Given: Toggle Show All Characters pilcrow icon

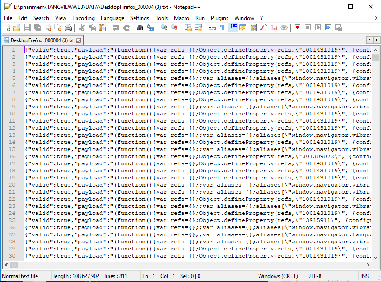Looking at the screenshot, I should [x=222, y=28].
